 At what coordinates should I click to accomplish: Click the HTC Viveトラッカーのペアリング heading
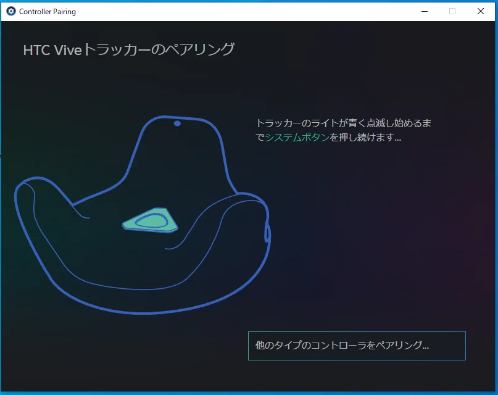pyautogui.click(x=128, y=50)
